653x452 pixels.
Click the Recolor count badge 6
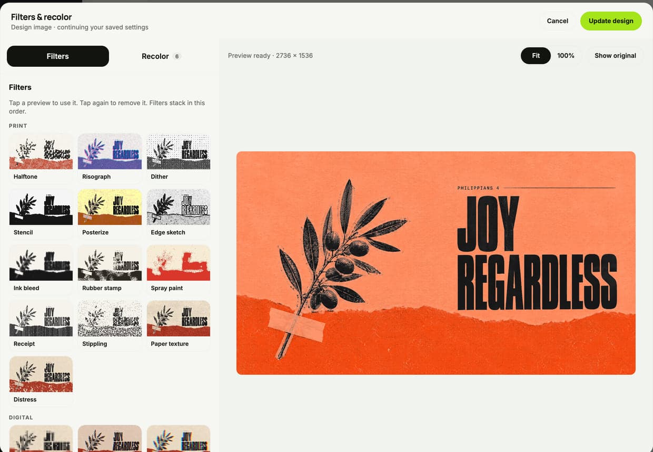click(x=177, y=56)
